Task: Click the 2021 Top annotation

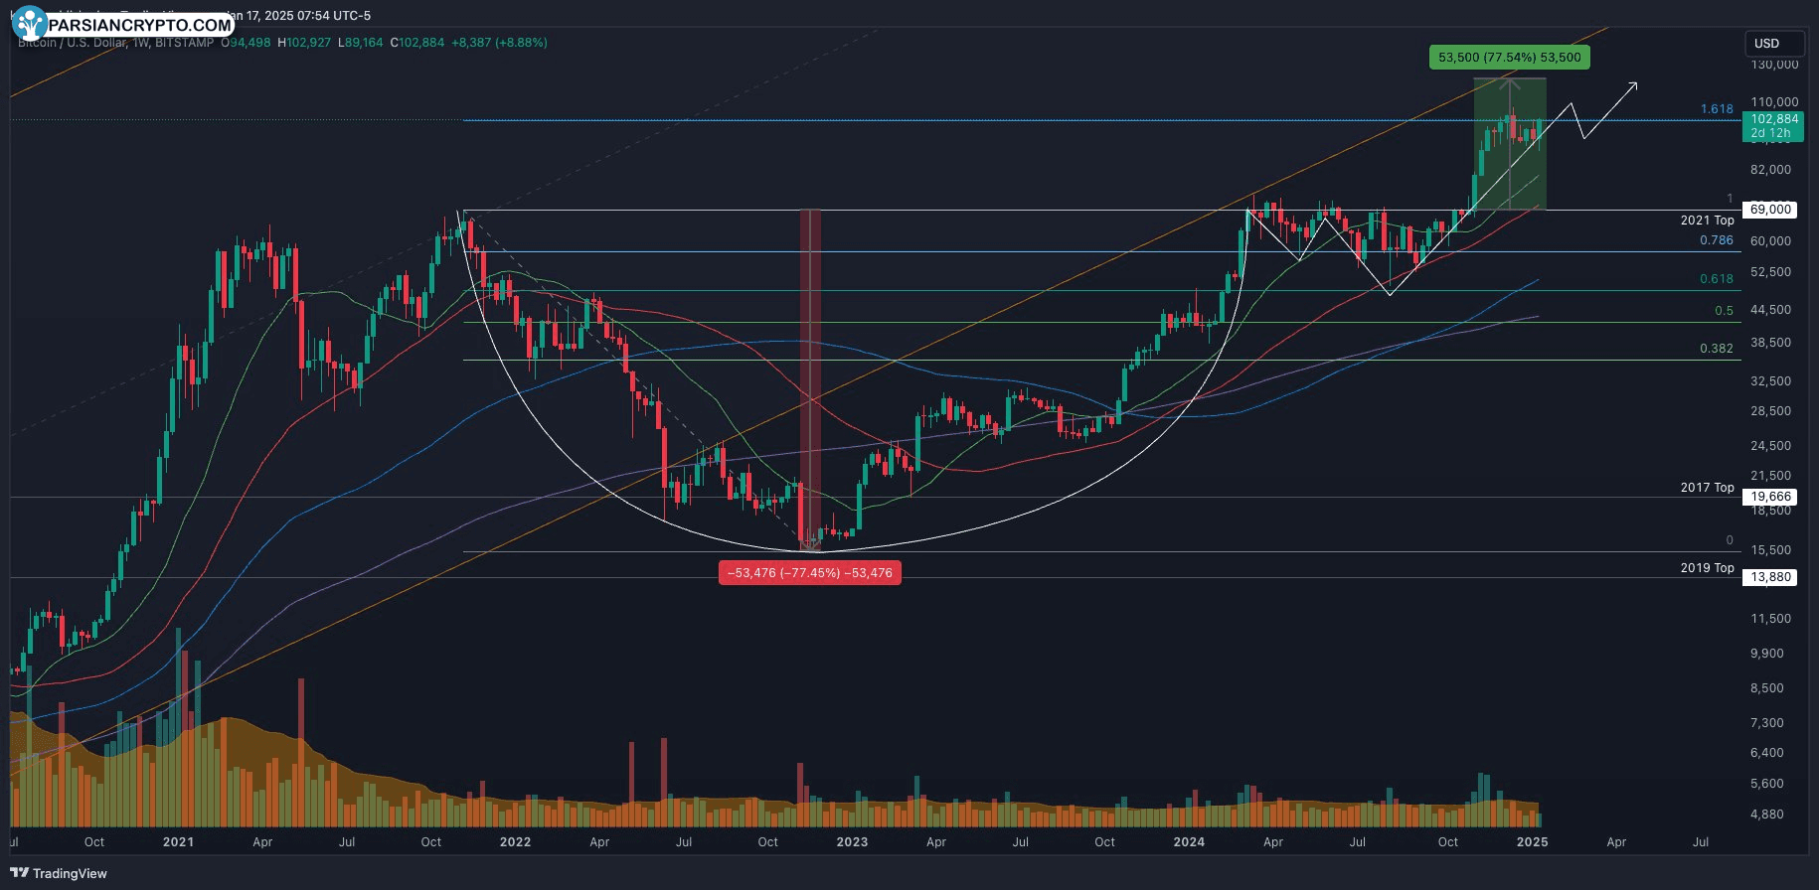Action: 1707,221
